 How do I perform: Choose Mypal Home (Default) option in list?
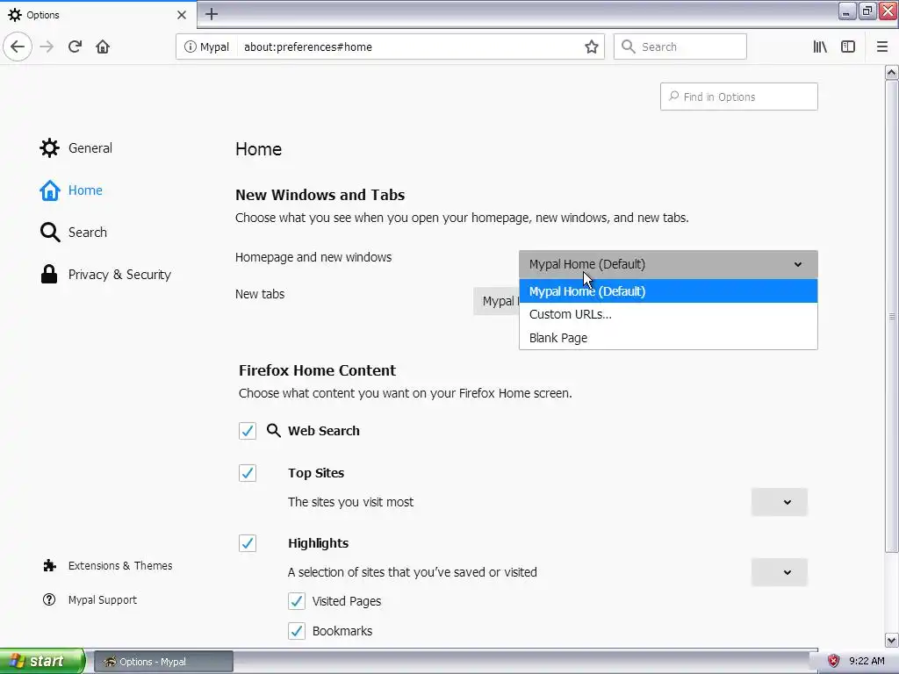[668, 291]
